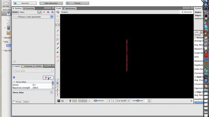
Task: Select the painter brush tool
Action: coord(57,31)
